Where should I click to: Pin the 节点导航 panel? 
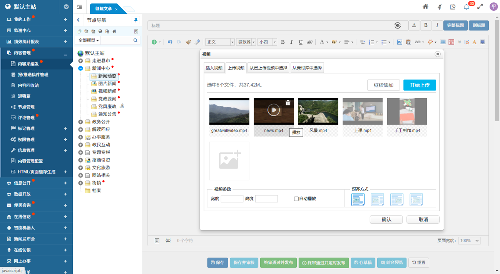click(135, 20)
